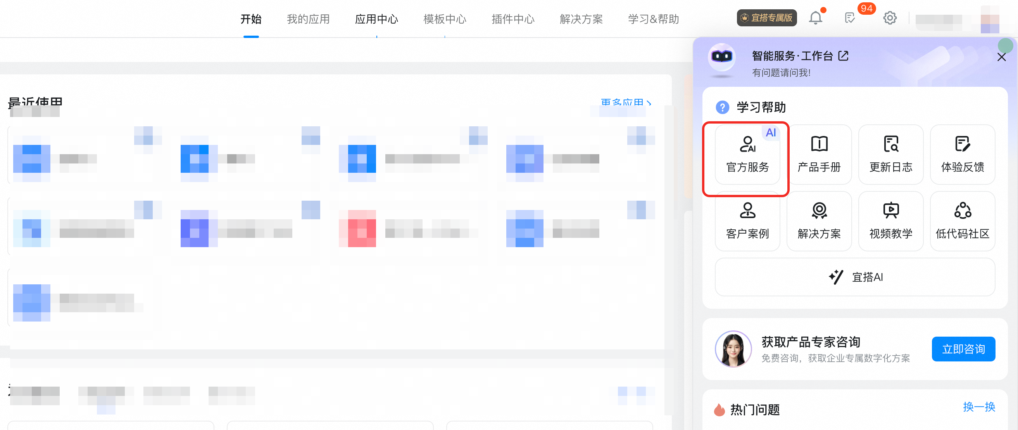Switch to the 模板中心 tab
This screenshot has width=1018, height=430.
click(445, 19)
